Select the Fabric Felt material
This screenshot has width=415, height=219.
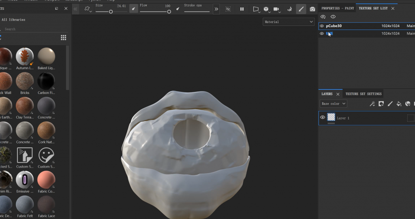coord(25,206)
